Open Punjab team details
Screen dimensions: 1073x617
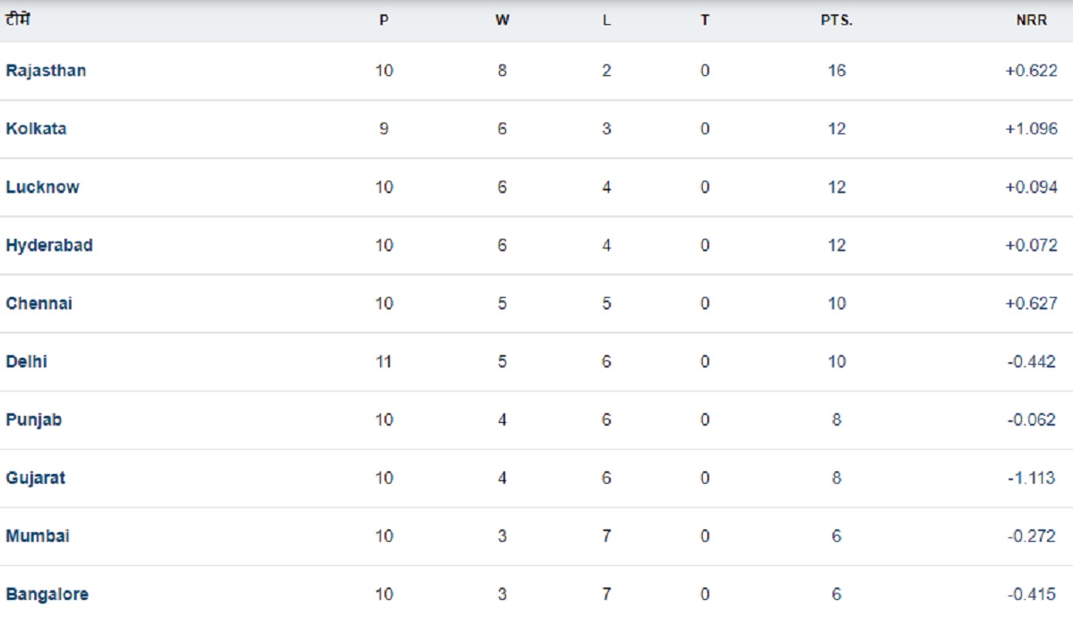pyautogui.click(x=34, y=419)
